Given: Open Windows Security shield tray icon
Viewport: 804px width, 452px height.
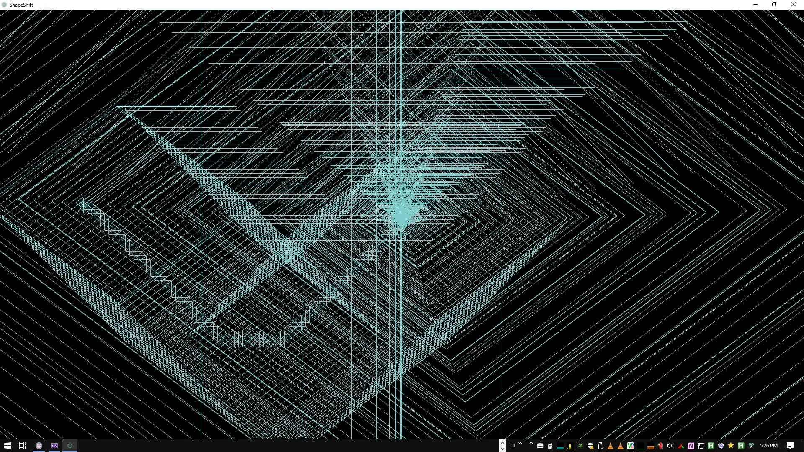Looking at the screenshot, I should click(590, 446).
